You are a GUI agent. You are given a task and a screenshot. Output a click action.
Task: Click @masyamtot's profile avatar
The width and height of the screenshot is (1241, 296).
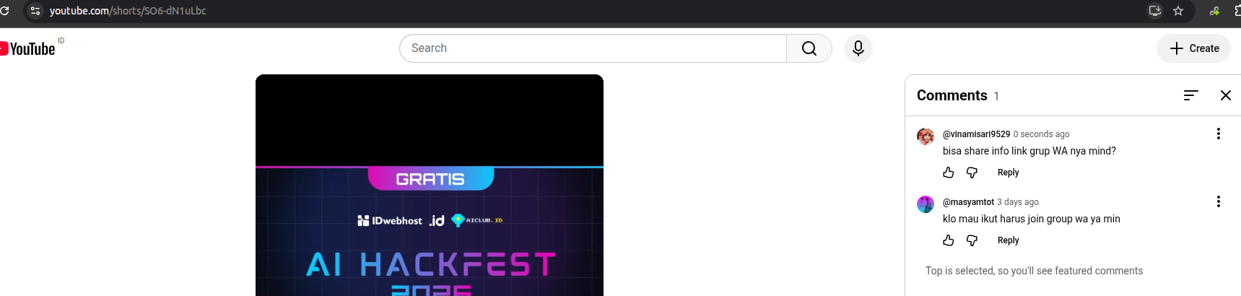pos(926,204)
